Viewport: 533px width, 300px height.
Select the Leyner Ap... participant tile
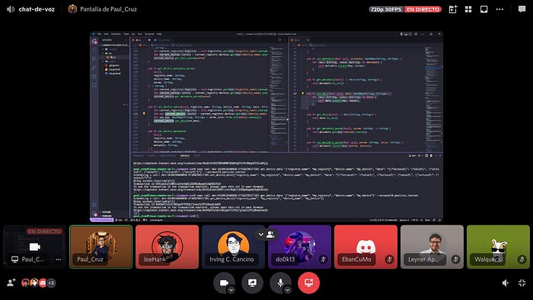pyautogui.click(x=432, y=247)
